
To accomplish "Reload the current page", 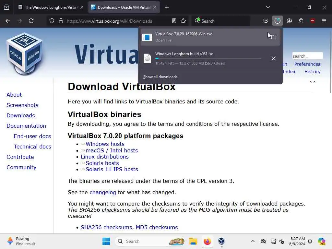I will [x=31, y=21].
